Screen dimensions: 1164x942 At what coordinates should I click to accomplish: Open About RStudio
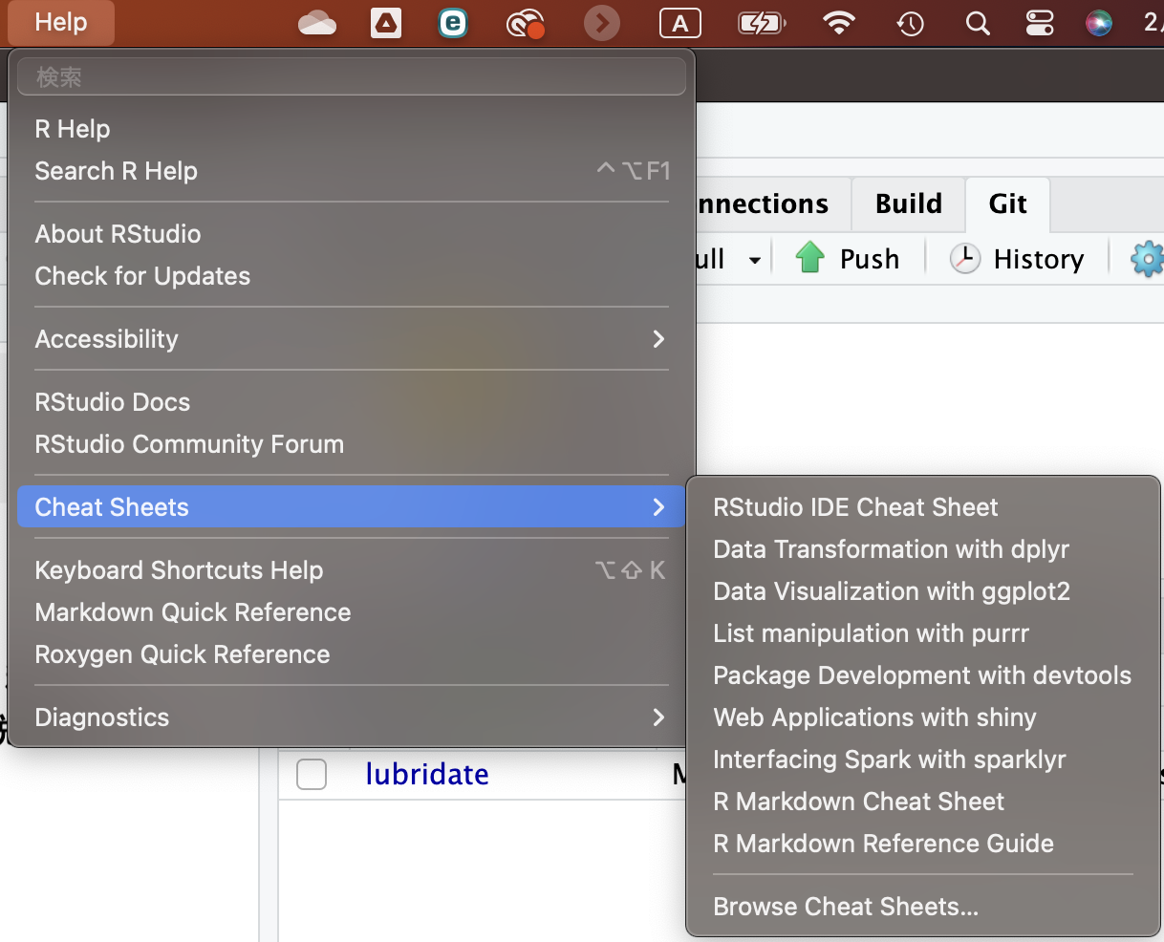[352, 234]
